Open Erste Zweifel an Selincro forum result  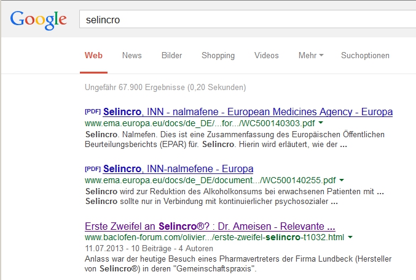[210, 225]
